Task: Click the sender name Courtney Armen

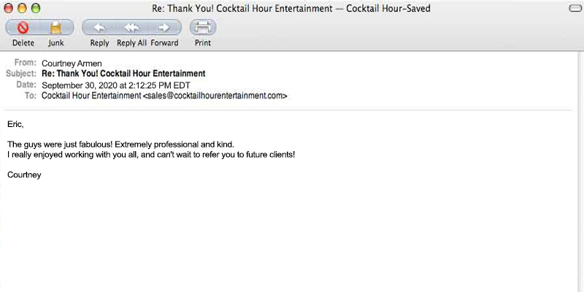Action: [x=71, y=64]
